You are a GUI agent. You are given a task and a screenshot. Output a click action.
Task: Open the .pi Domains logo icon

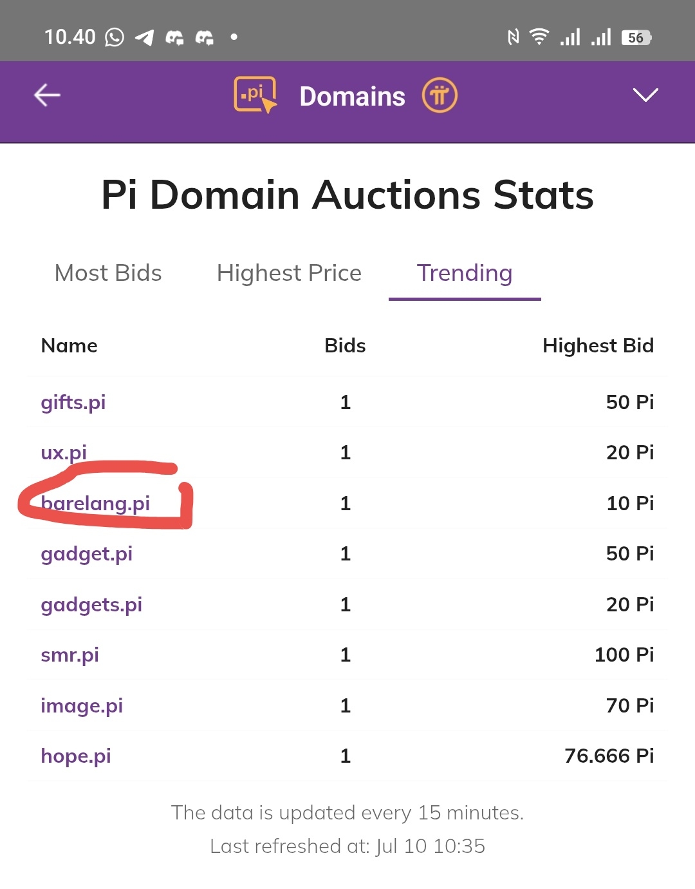(x=255, y=95)
